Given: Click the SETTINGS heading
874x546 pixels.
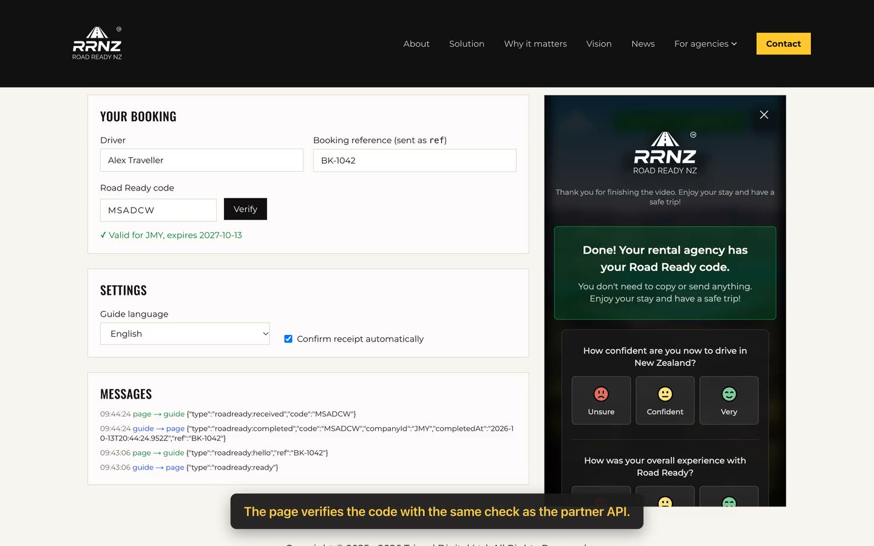Looking at the screenshot, I should 123,290.
